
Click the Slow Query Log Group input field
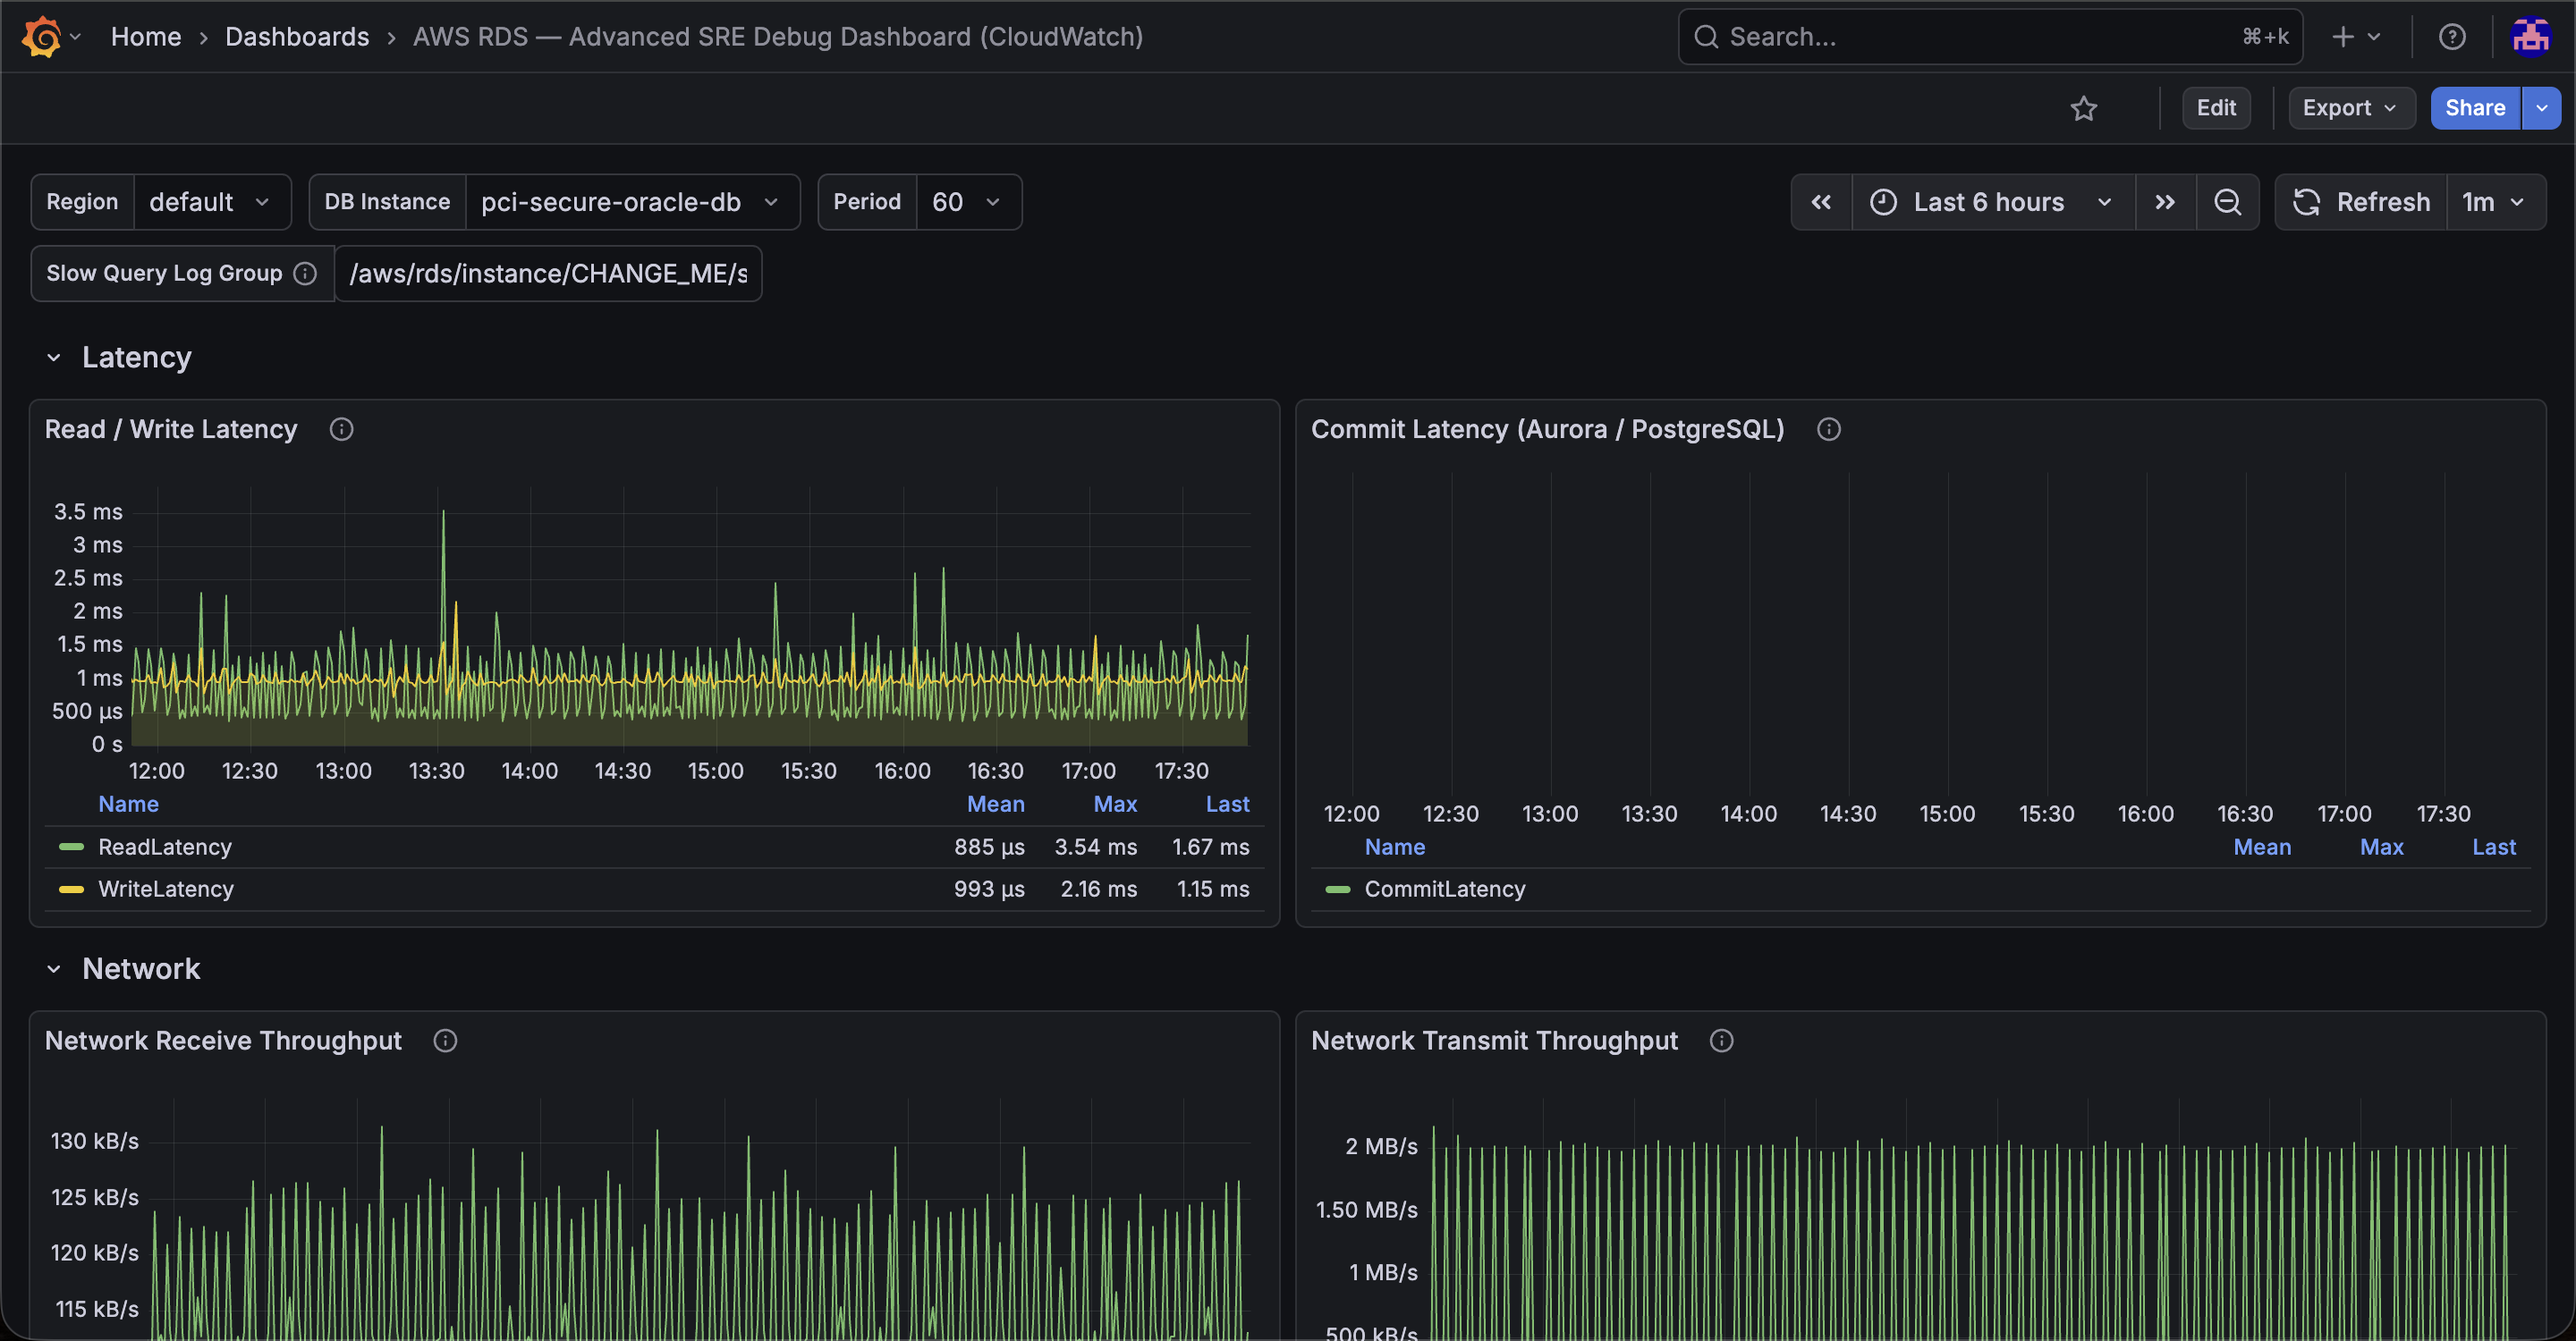(548, 274)
